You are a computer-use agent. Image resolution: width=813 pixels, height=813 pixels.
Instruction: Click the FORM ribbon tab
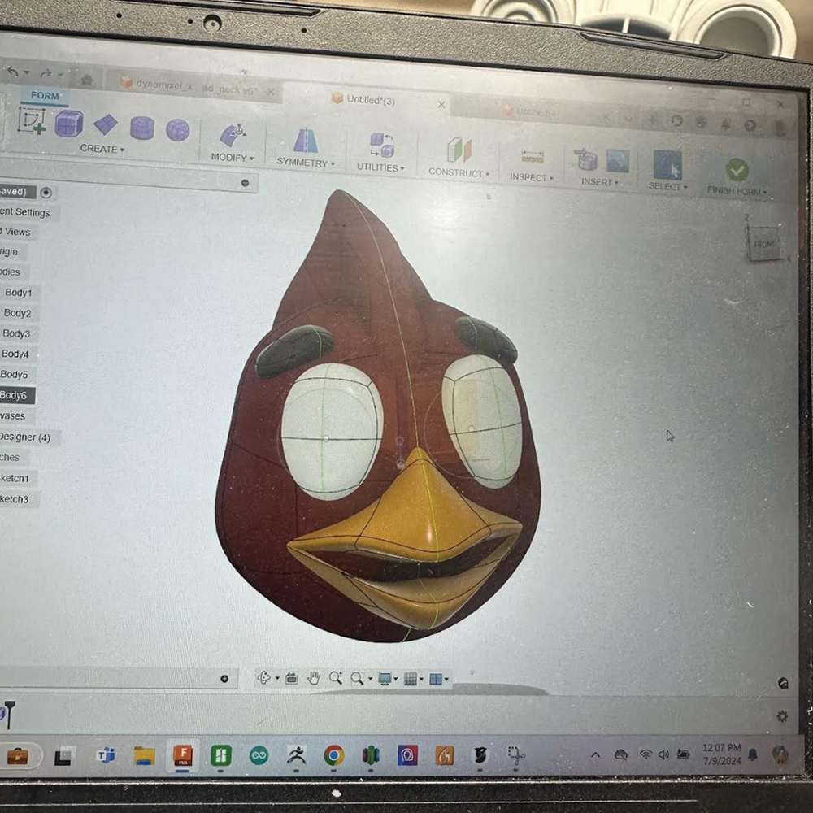click(x=45, y=96)
